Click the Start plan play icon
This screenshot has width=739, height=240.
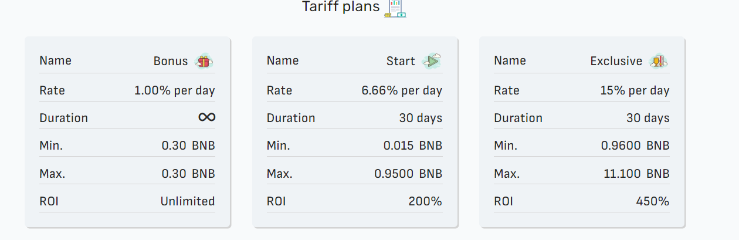click(431, 61)
